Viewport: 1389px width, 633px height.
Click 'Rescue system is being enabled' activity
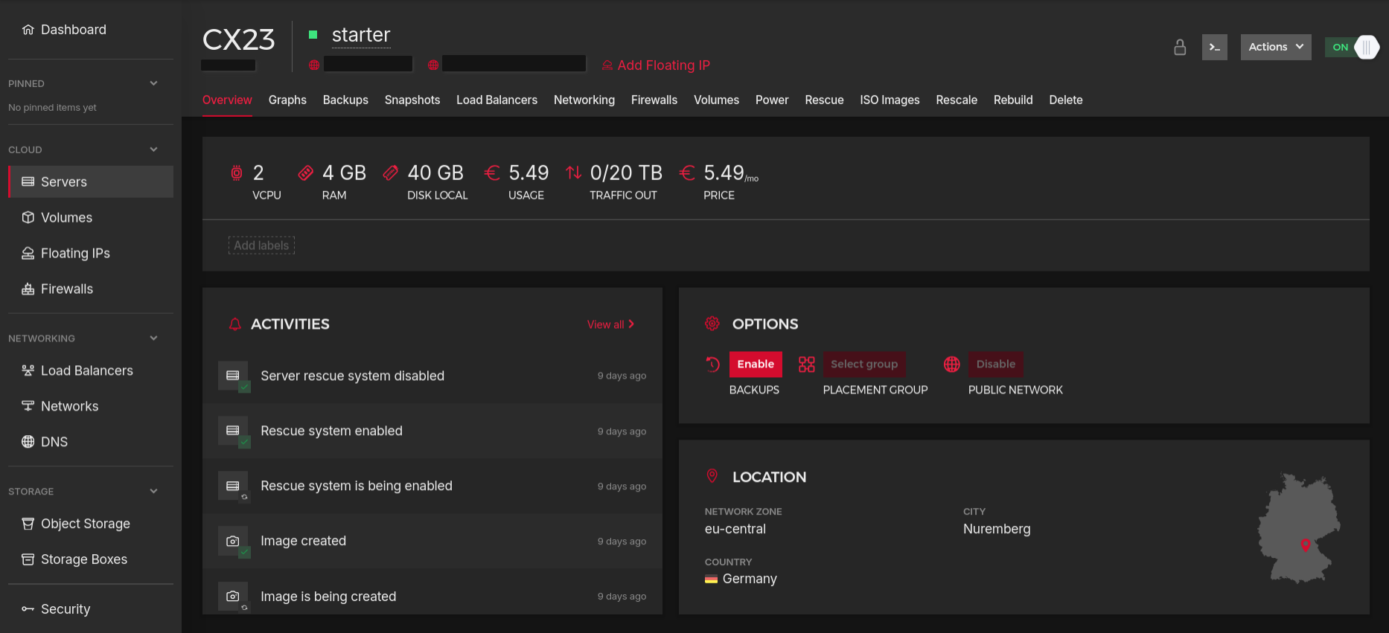(x=432, y=486)
